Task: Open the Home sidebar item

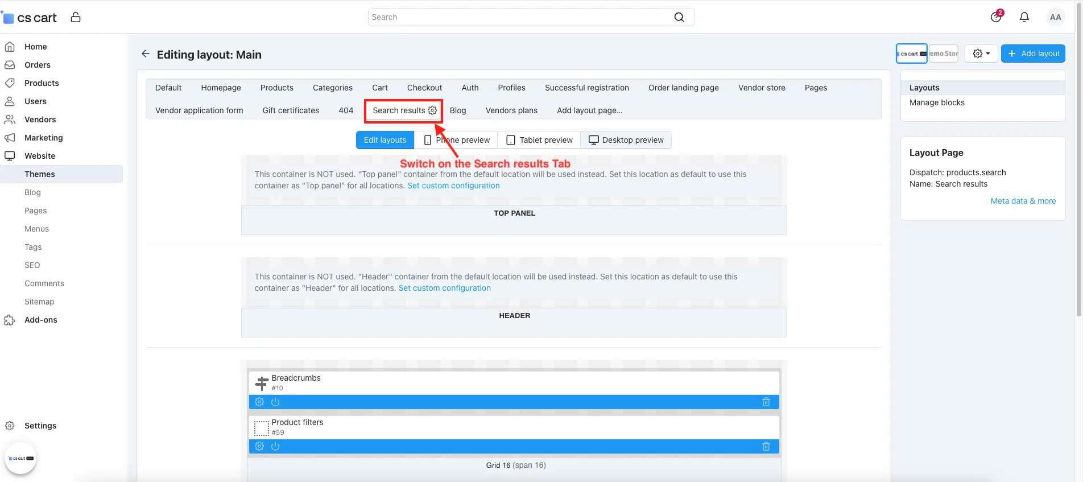Action: (35, 47)
